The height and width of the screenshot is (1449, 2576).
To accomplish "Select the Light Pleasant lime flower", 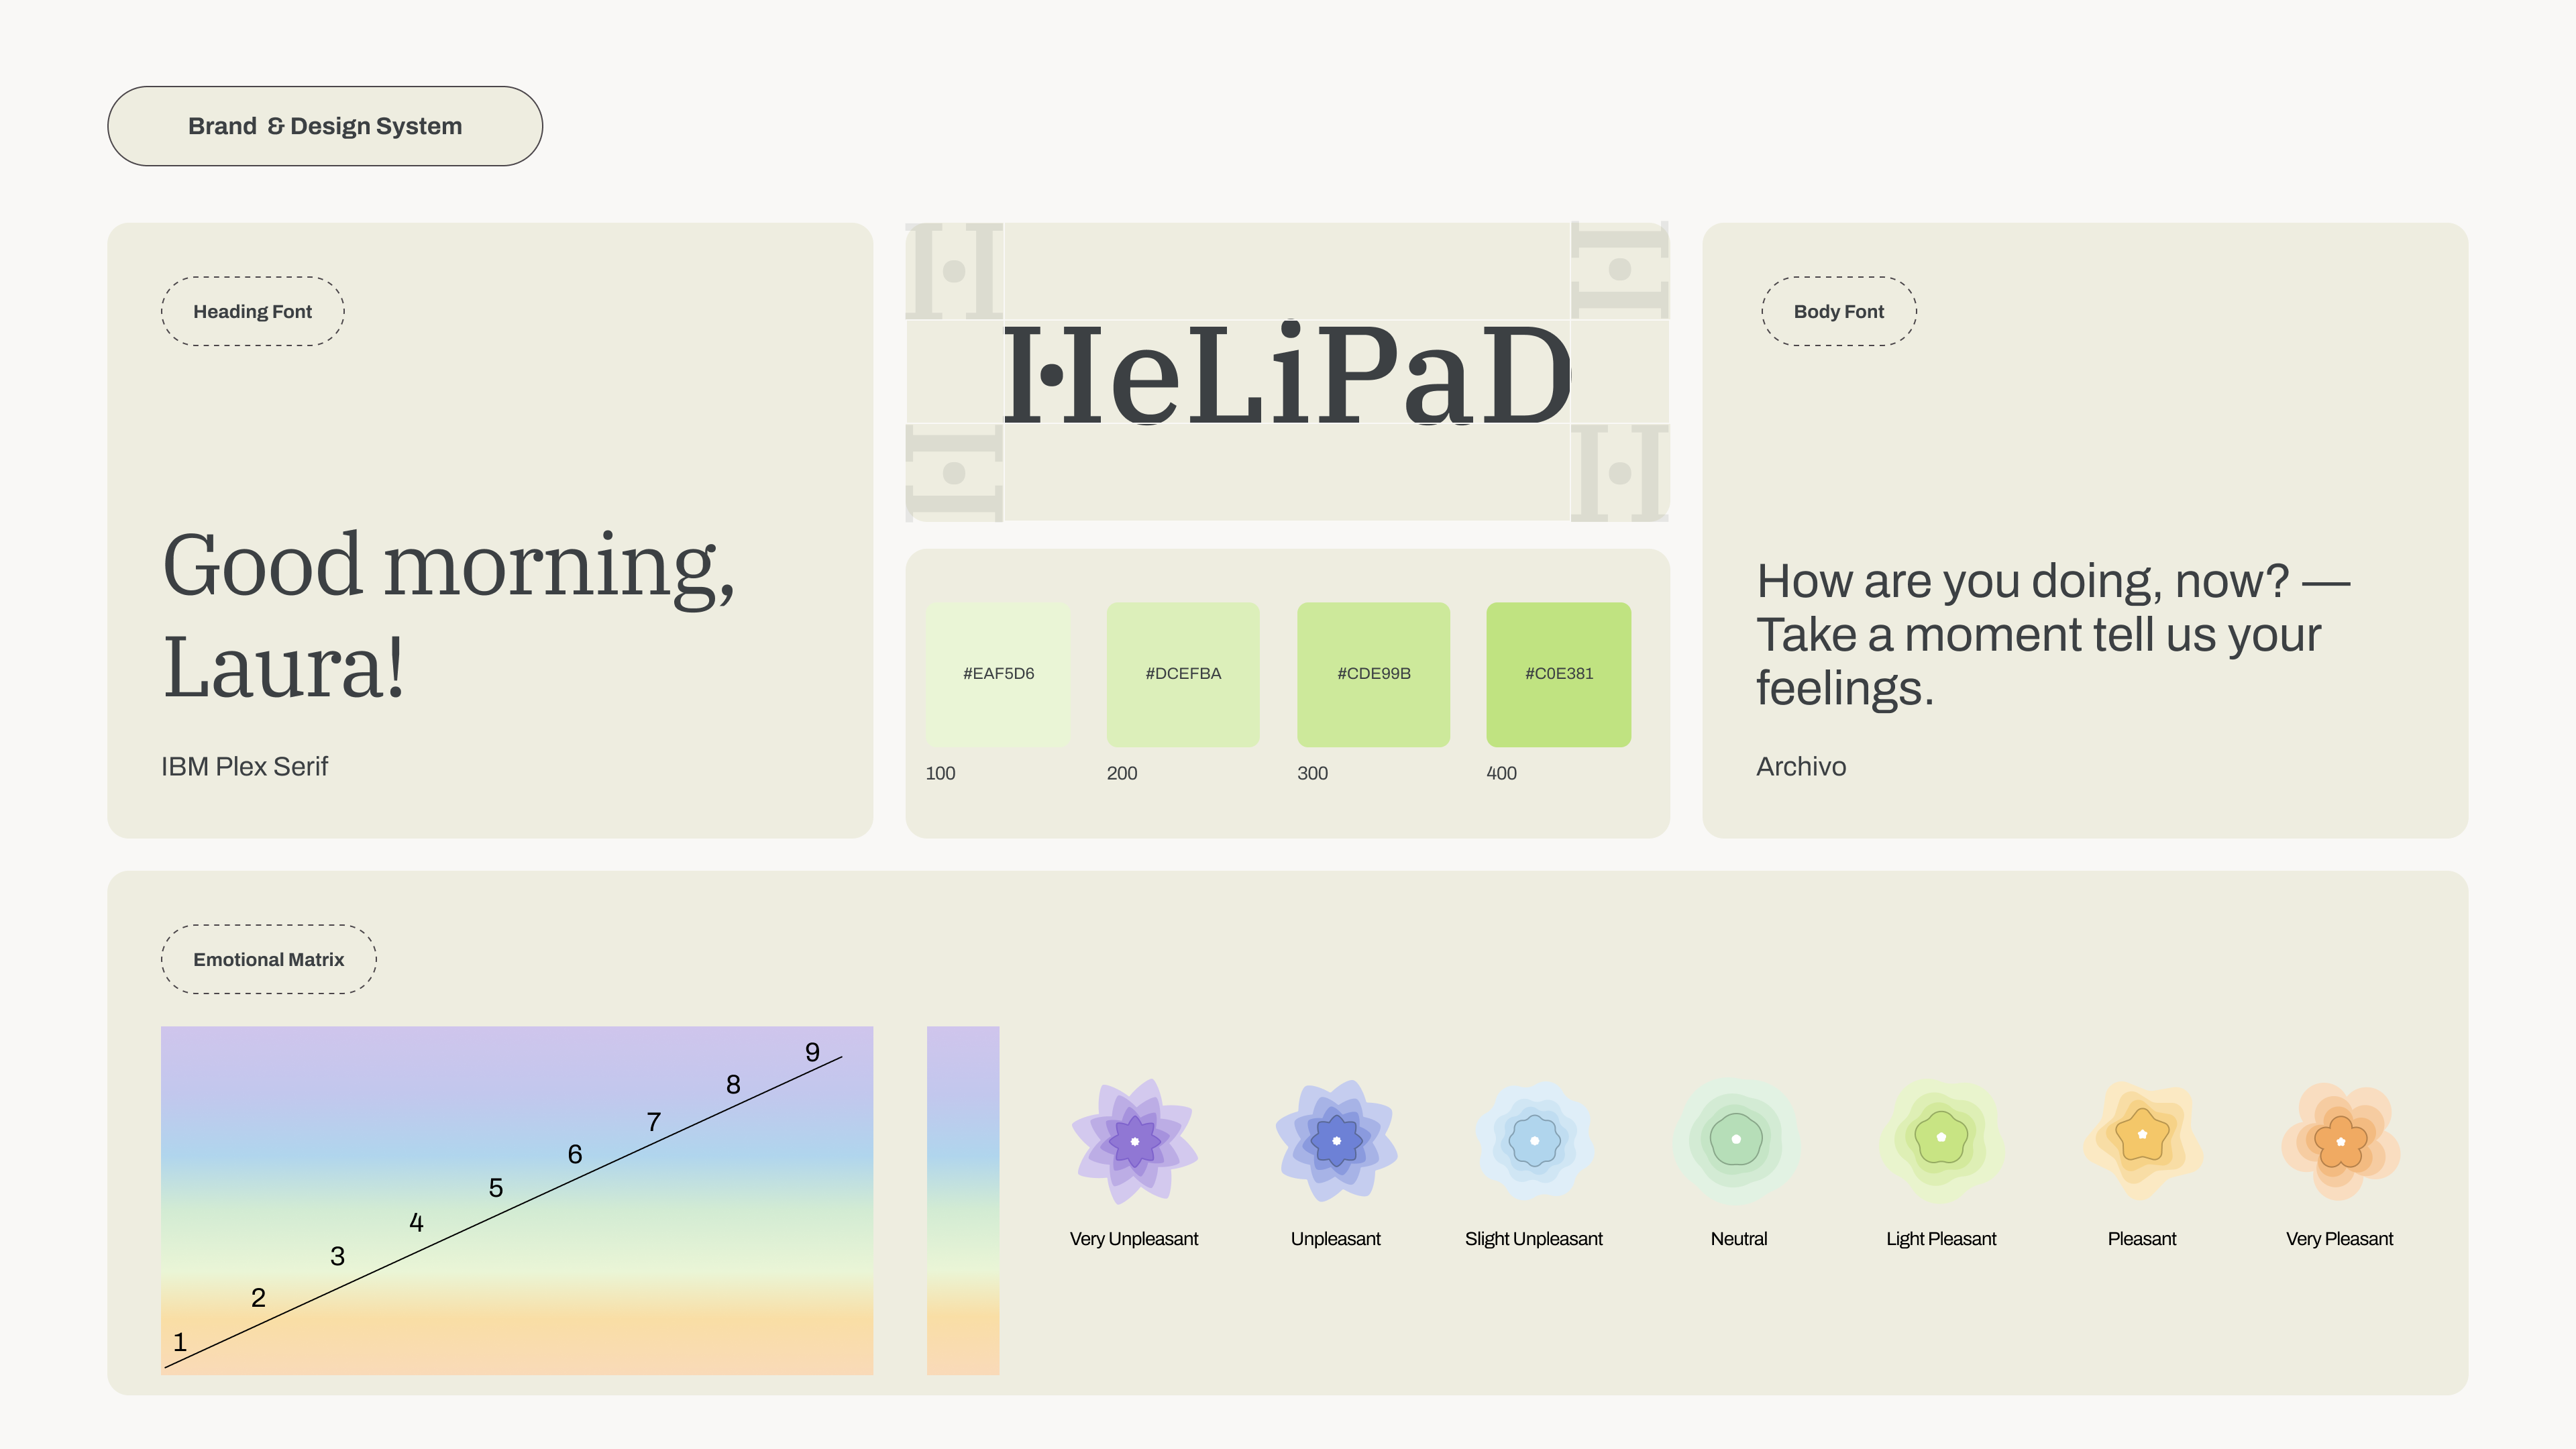I will click(1941, 1138).
